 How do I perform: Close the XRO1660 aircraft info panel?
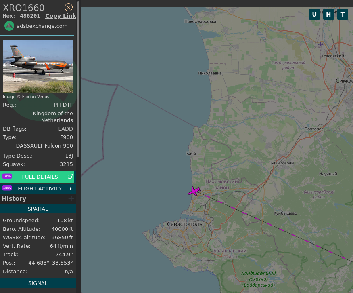(x=69, y=7)
